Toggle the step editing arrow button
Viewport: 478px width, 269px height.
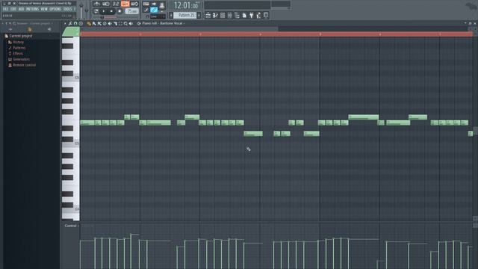(x=154, y=4)
